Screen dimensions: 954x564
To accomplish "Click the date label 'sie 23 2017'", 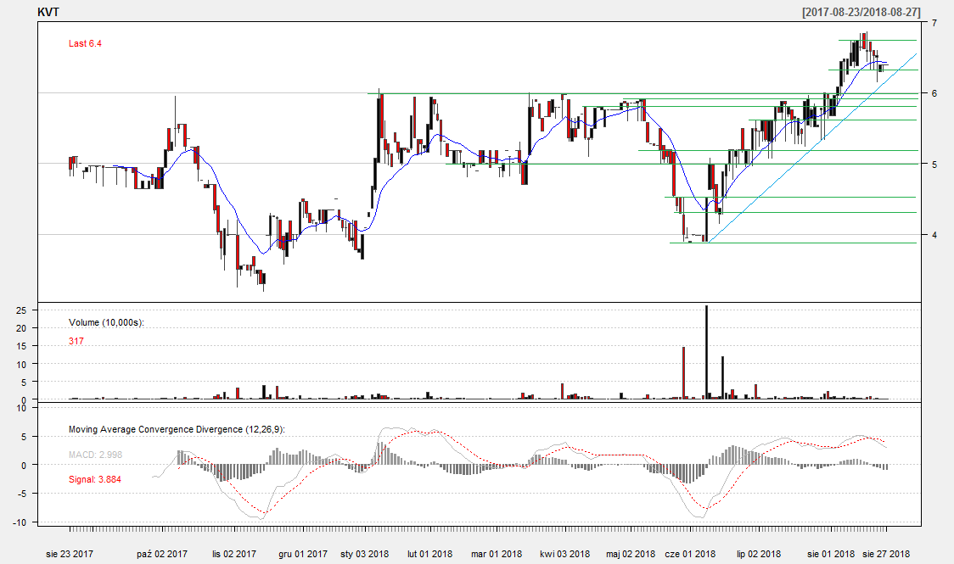I will click(x=70, y=554).
